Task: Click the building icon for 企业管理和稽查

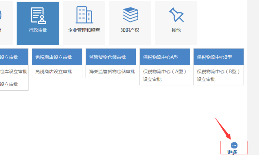Action: tap(84, 15)
